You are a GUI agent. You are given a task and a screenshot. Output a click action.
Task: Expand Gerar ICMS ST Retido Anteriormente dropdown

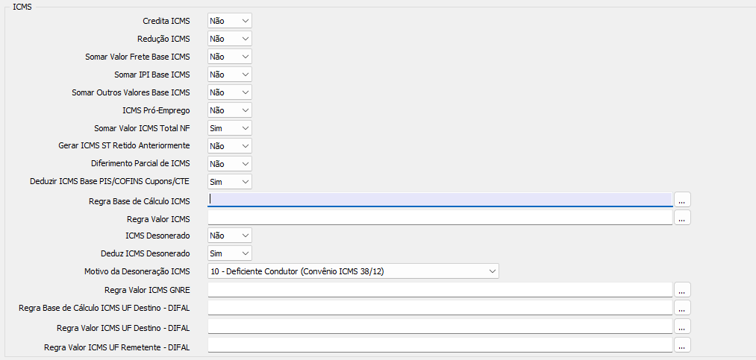230,146
